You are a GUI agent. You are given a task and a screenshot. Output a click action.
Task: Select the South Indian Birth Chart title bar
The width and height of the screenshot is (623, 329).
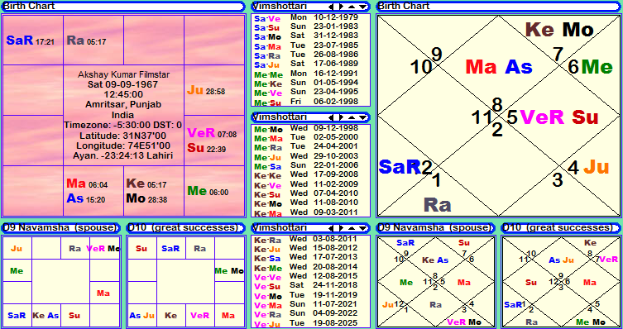tap(123, 7)
